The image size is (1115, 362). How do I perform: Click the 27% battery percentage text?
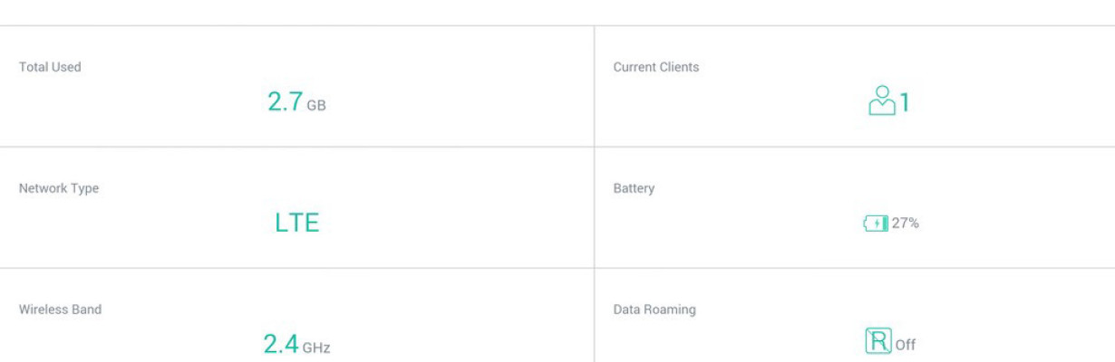[905, 223]
